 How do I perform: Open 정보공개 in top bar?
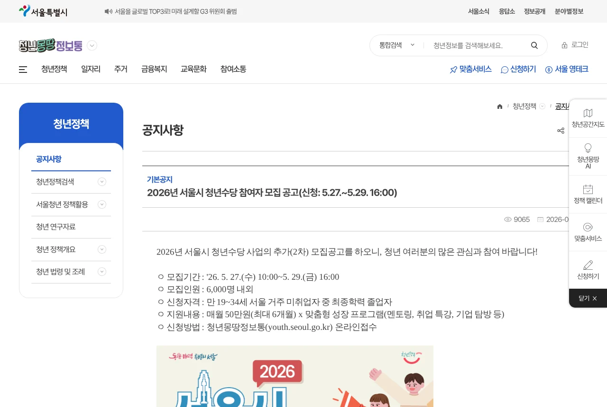[534, 11]
